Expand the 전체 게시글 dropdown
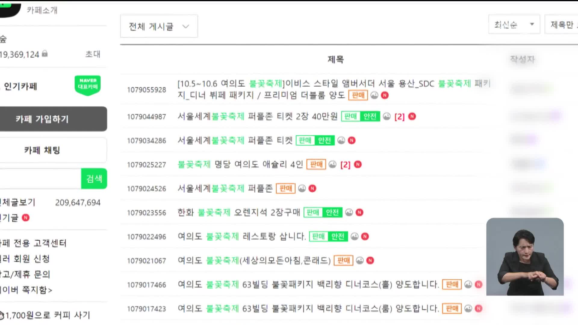The height and width of the screenshot is (325, 578). click(x=159, y=26)
